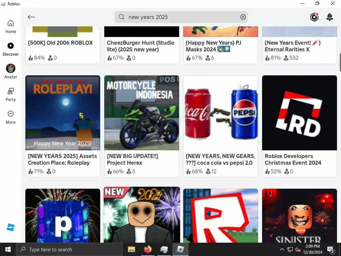Show hidden system tray icons
The height and width of the screenshot is (256, 341).
pos(282,249)
